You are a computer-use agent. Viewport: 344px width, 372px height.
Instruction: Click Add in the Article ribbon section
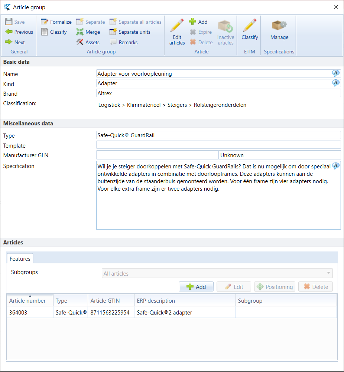[198, 22]
